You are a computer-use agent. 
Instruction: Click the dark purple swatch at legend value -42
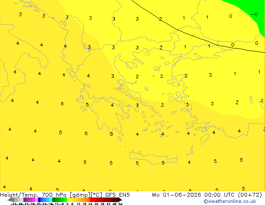pyautogui.click(x=25, y=200)
